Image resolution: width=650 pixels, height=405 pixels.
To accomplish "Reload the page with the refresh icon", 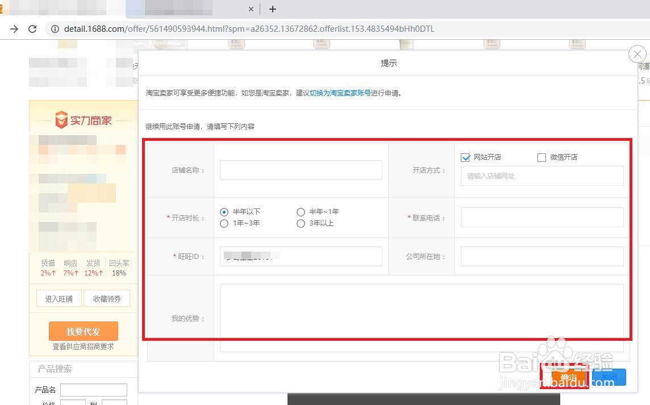I will pos(32,28).
